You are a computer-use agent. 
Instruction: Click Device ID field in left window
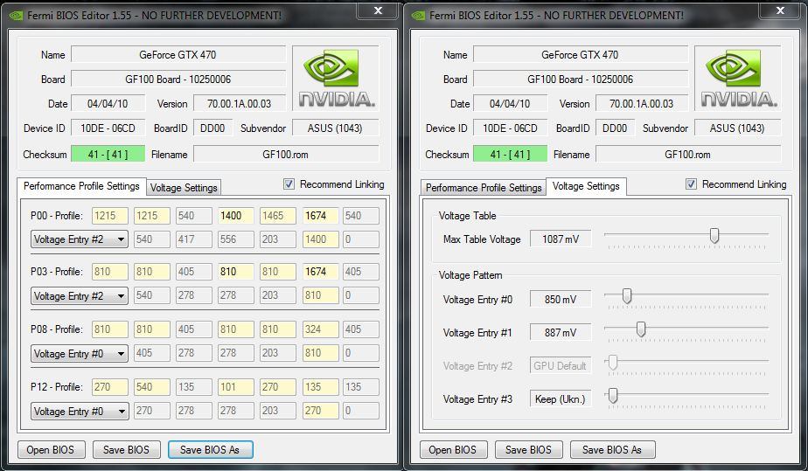pos(108,128)
